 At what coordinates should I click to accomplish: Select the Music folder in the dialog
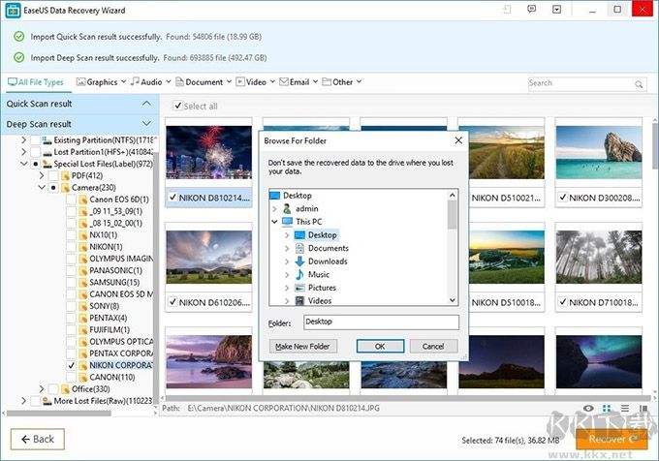pyautogui.click(x=318, y=274)
